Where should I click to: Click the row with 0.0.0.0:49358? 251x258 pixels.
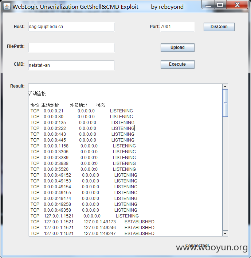(x=84, y=210)
